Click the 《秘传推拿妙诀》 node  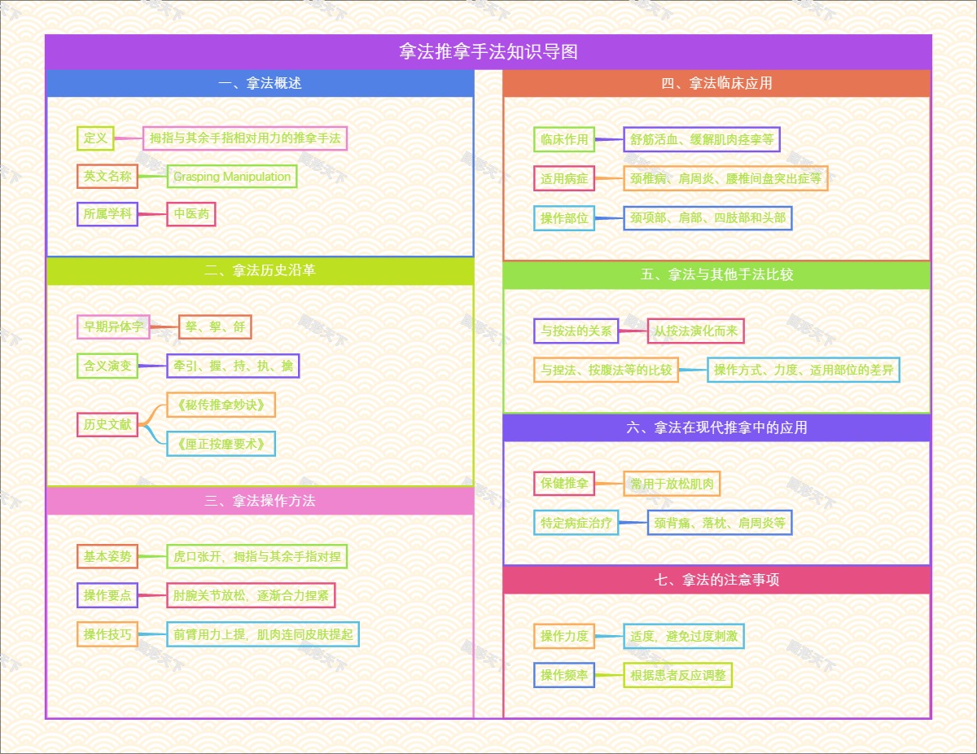pos(221,405)
